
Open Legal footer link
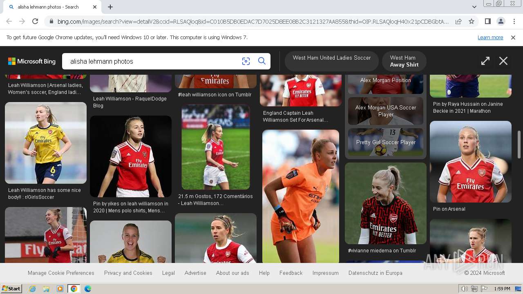(x=168, y=273)
